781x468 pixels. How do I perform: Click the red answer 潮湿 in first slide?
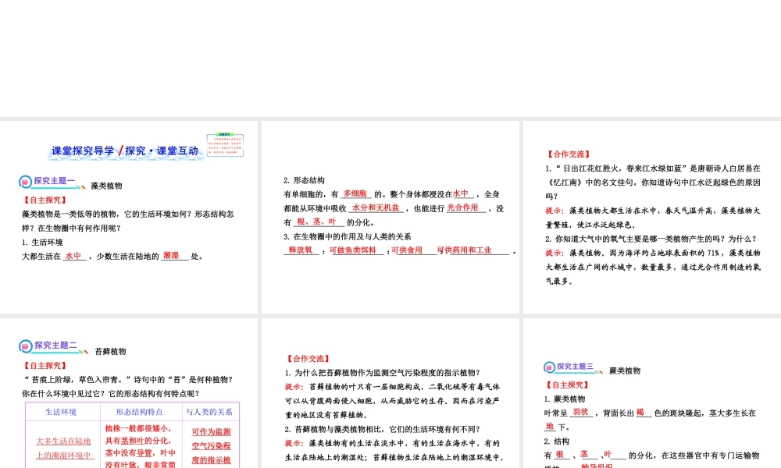click(170, 255)
